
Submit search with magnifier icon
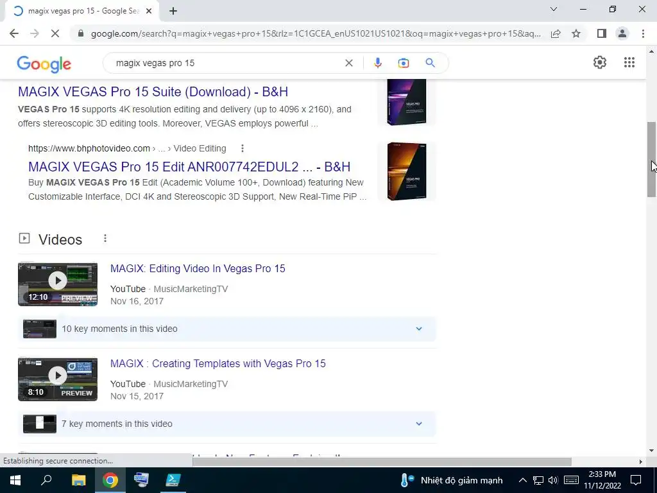click(x=430, y=63)
